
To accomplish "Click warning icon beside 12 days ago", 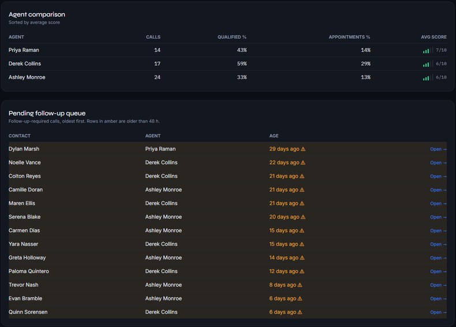I will [302, 271].
